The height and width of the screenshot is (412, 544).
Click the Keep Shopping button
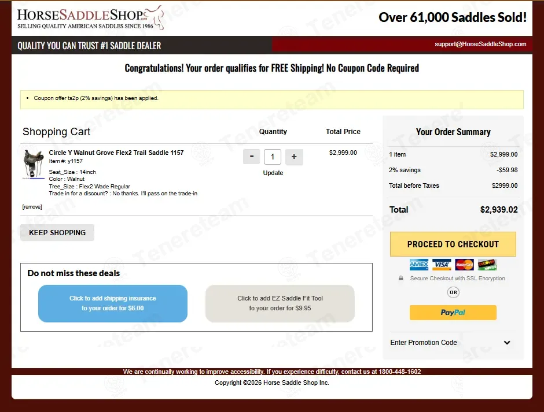(57, 232)
